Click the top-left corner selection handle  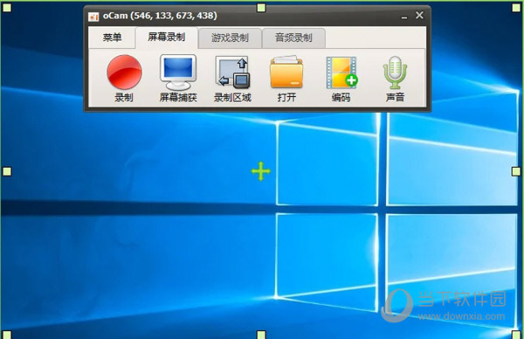(7, 8)
